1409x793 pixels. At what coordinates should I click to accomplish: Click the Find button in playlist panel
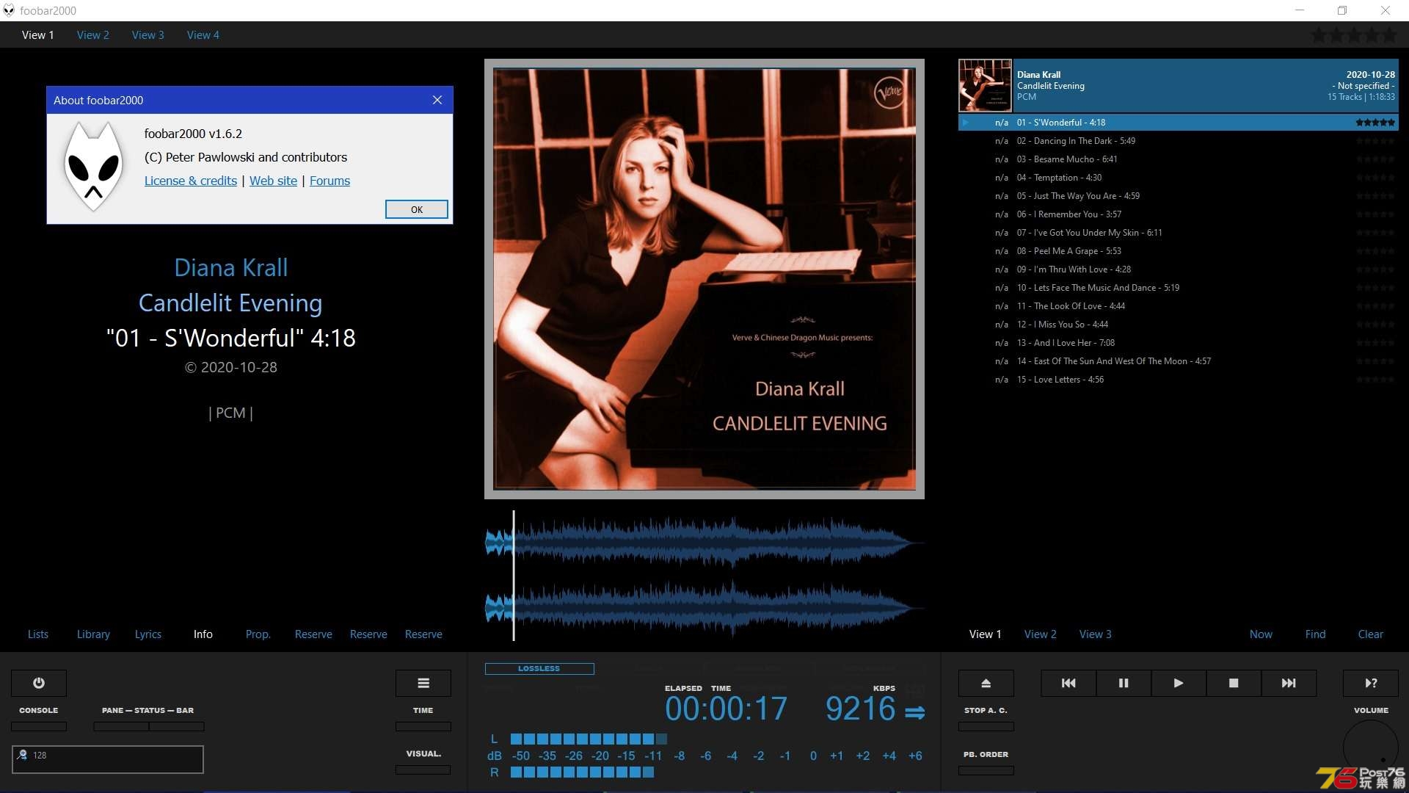1316,634
